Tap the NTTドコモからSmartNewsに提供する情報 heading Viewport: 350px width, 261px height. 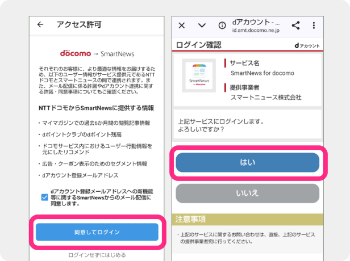(x=96, y=108)
